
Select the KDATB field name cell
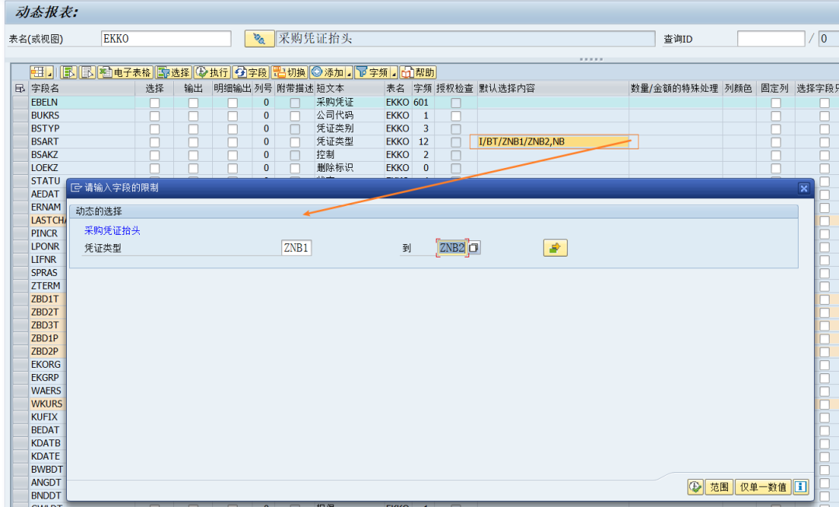coord(47,443)
